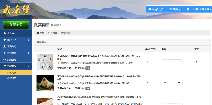The width and height of the screenshot is (212, 105).
Task: Open the 18888888888 account dropdown caret
Action: [210, 9]
